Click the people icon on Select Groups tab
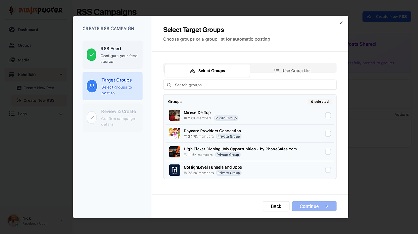 pos(192,71)
